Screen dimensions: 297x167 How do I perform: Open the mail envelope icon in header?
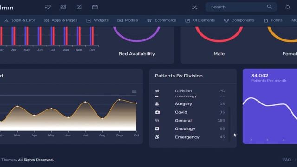pyautogui.click(x=63, y=7)
